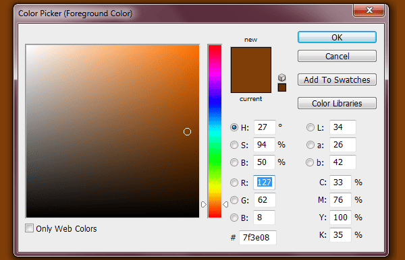Select the HSB brightness B radio button
This screenshot has height=260, width=405.
(234, 162)
